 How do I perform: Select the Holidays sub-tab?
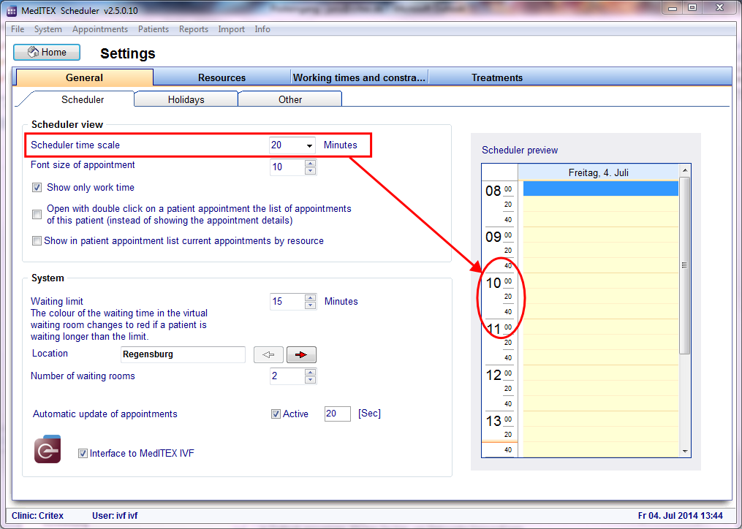[186, 99]
